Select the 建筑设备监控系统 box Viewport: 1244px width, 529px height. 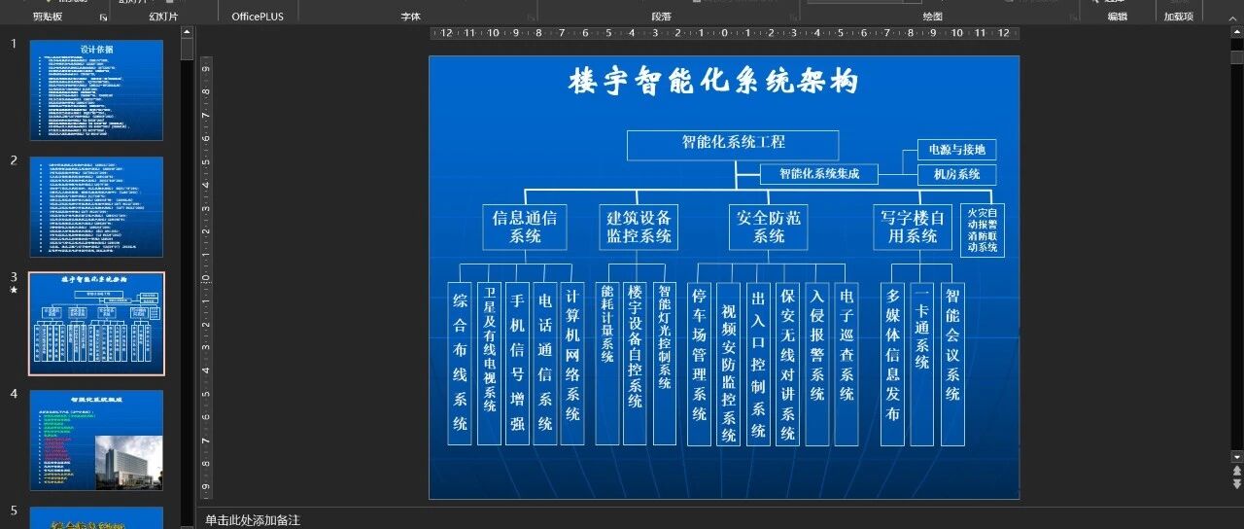(639, 227)
